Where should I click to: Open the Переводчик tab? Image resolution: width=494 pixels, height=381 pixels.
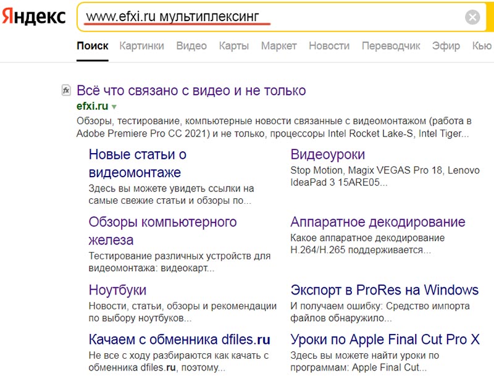[391, 46]
